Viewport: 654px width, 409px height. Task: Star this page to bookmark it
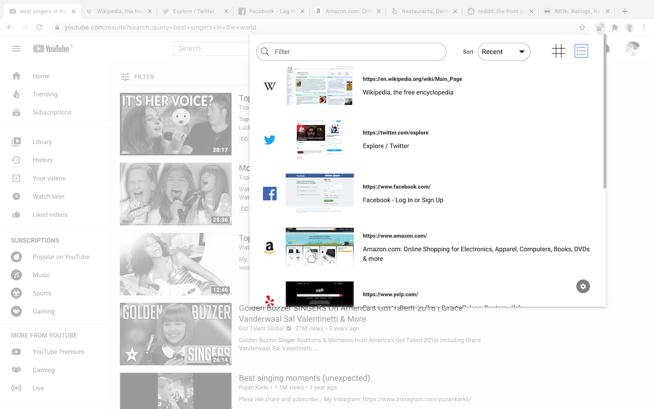point(582,27)
